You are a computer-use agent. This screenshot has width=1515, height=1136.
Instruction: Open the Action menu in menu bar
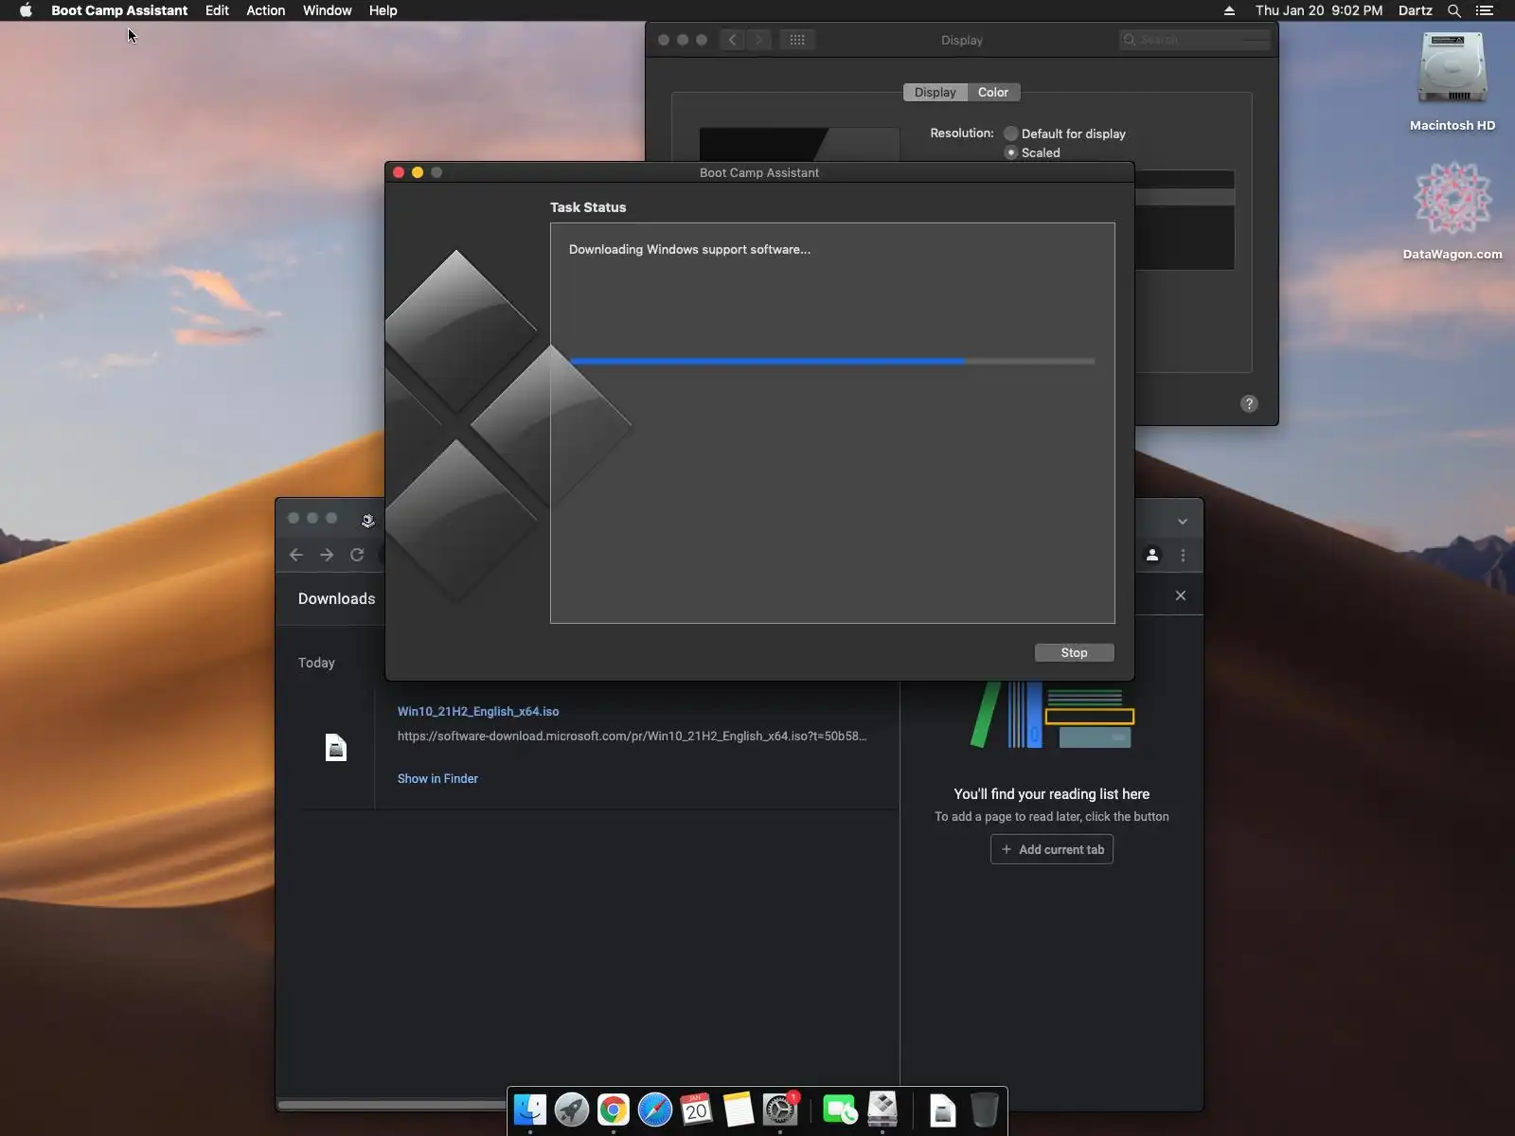(265, 10)
